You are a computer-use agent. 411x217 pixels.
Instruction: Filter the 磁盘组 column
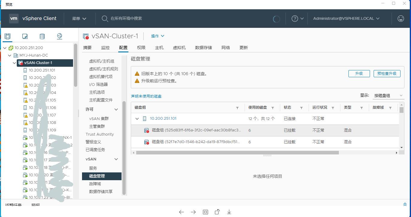pyautogui.click(x=237, y=108)
